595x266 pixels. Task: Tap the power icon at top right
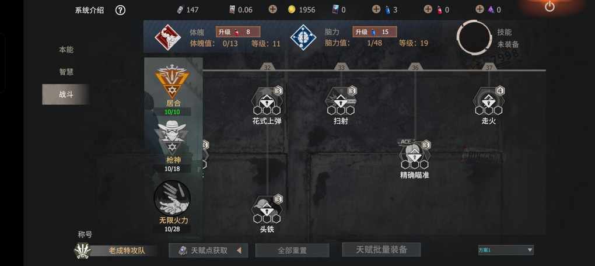click(549, 6)
